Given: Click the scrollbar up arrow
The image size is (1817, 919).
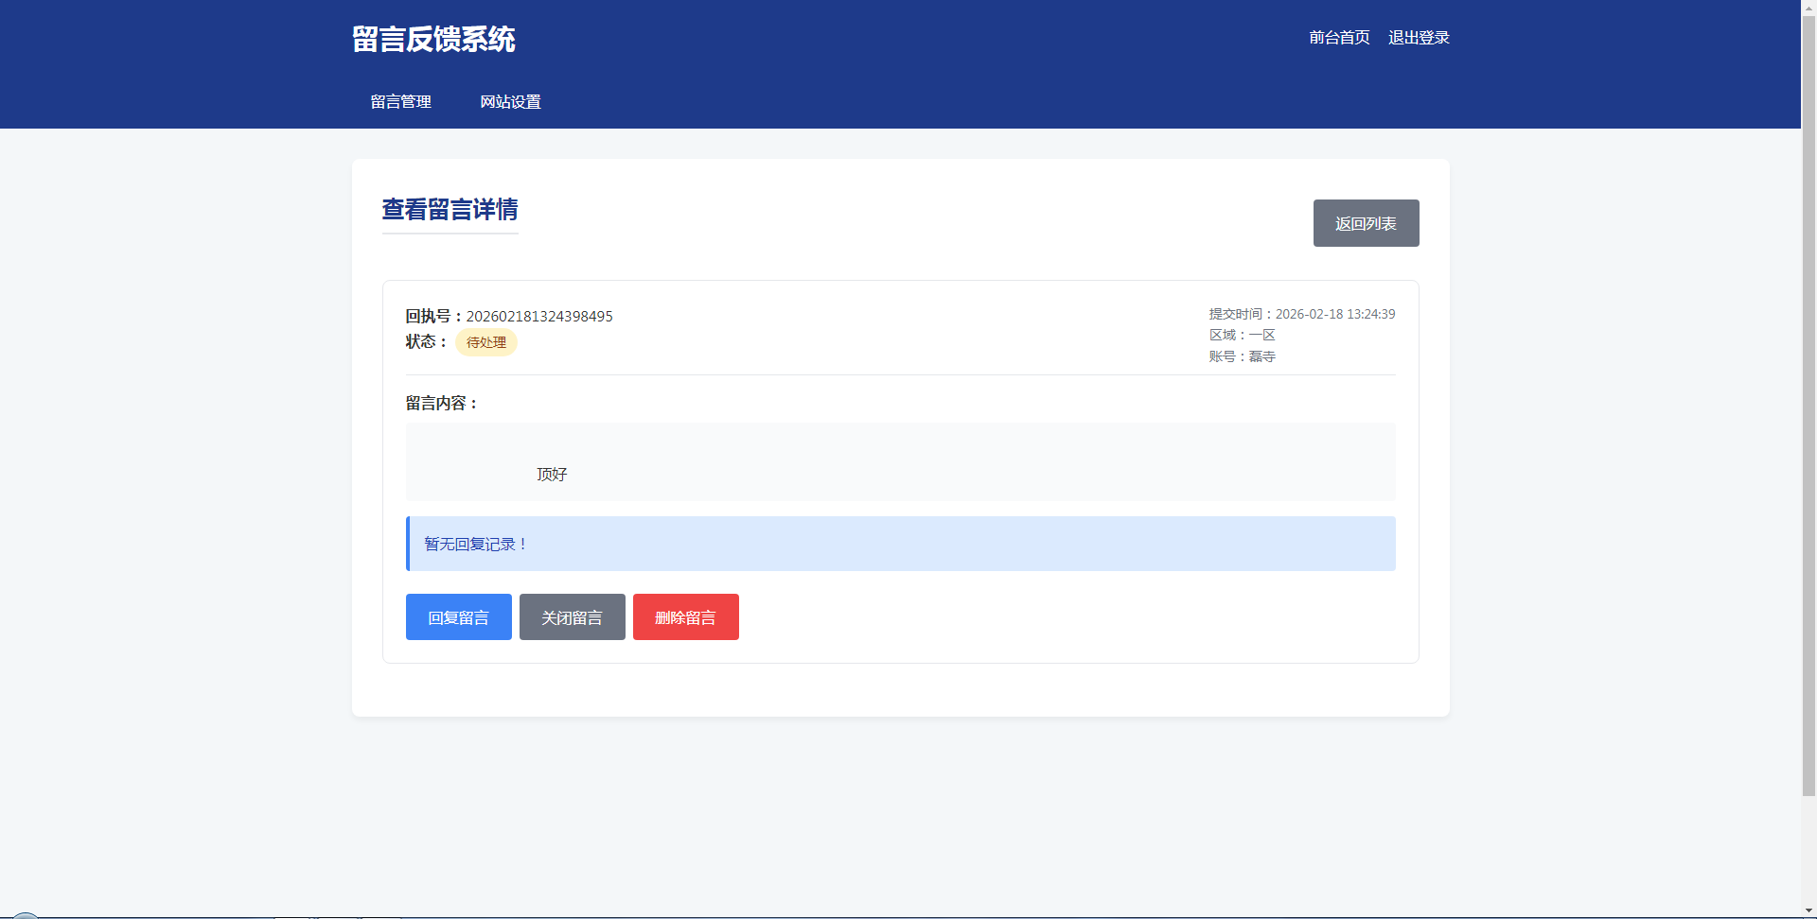Looking at the screenshot, I should 1808,8.
